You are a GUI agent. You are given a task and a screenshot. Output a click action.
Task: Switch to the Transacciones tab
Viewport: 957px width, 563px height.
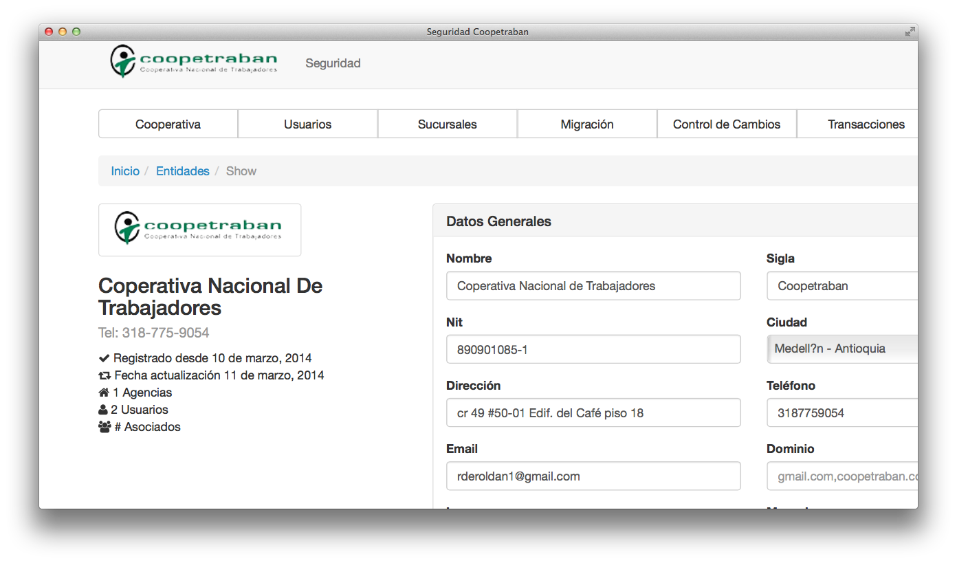point(858,124)
